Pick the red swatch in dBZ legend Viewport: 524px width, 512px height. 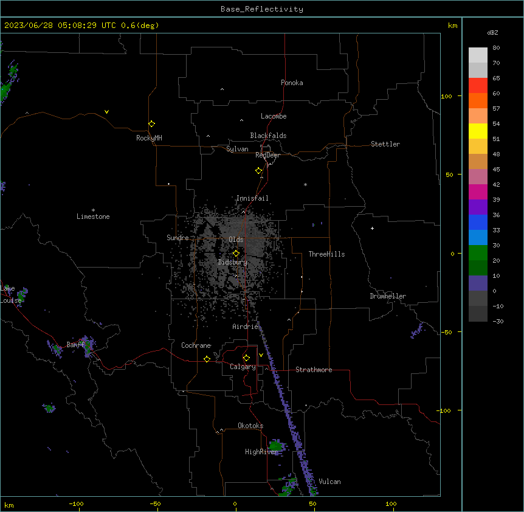(x=478, y=86)
